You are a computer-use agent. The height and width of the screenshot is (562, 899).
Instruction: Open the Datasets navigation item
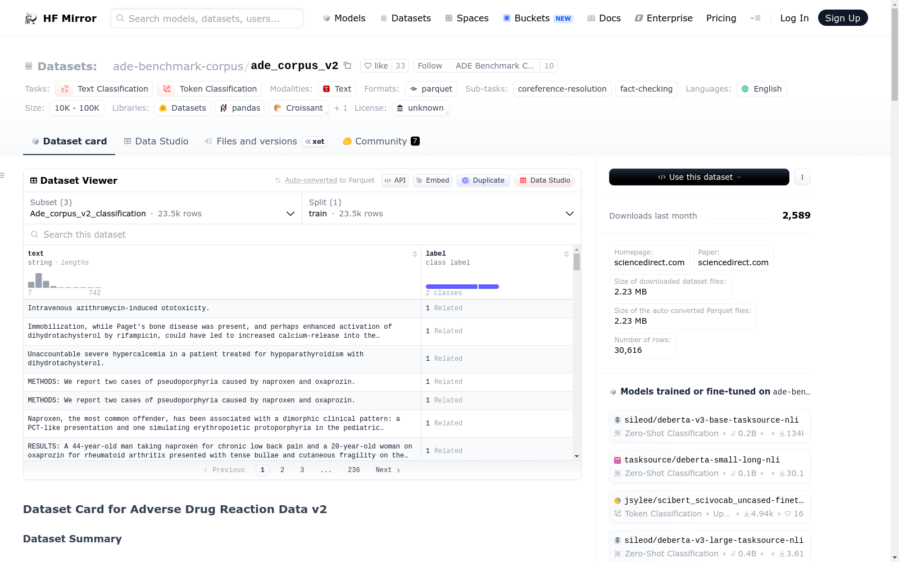point(405,19)
